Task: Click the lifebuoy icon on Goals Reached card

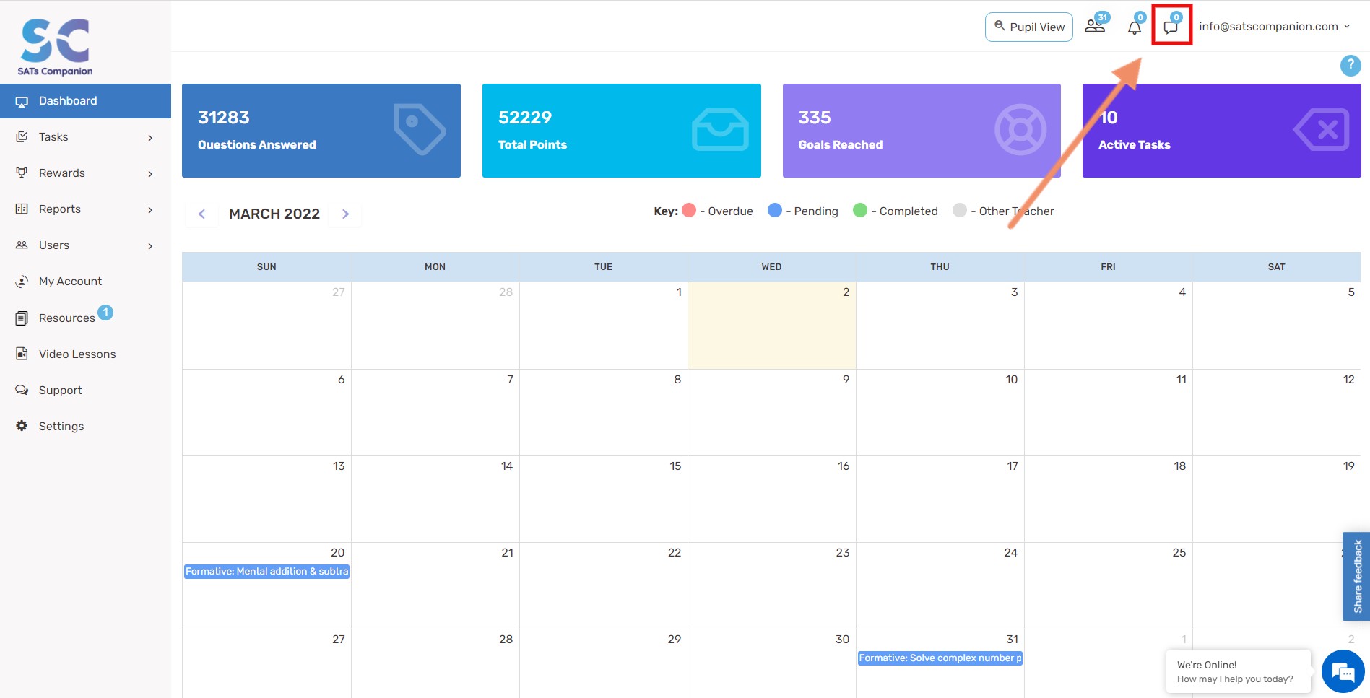Action: coord(1020,130)
